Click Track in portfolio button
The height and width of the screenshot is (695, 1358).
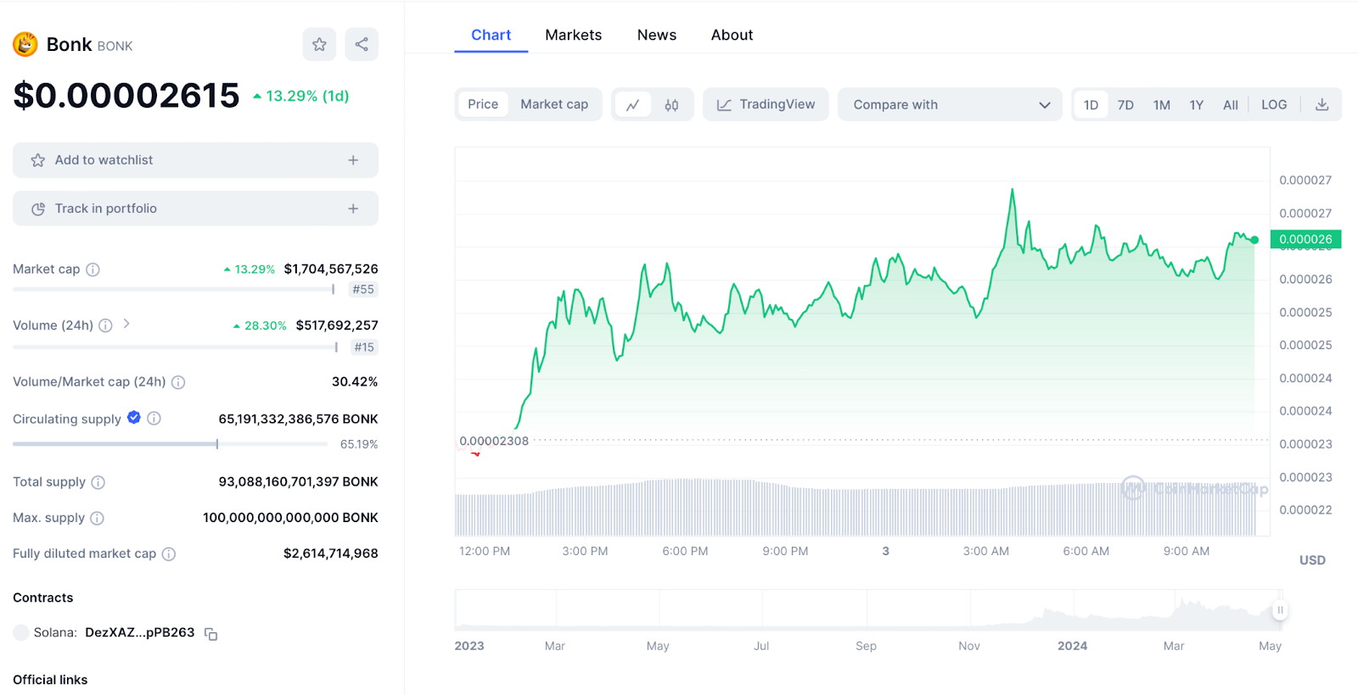click(x=195, y=208)
